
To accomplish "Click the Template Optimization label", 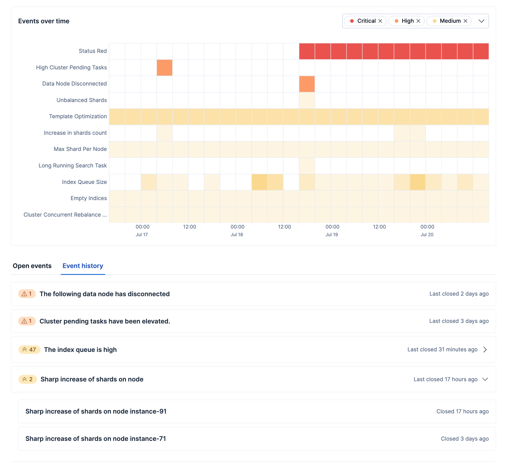I will (78, 117).
